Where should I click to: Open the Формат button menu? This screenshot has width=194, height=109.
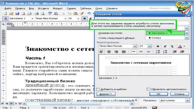[x=106, y=94]
